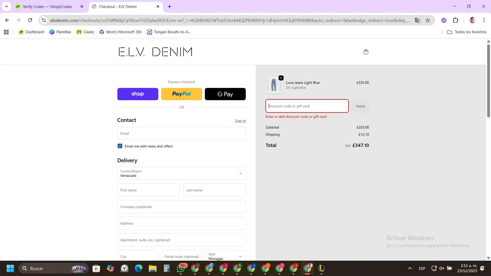Viewport: 491px width, 276px height.
Task: Click the Luna Jeans product thumbnail
Action: (274, 85)
